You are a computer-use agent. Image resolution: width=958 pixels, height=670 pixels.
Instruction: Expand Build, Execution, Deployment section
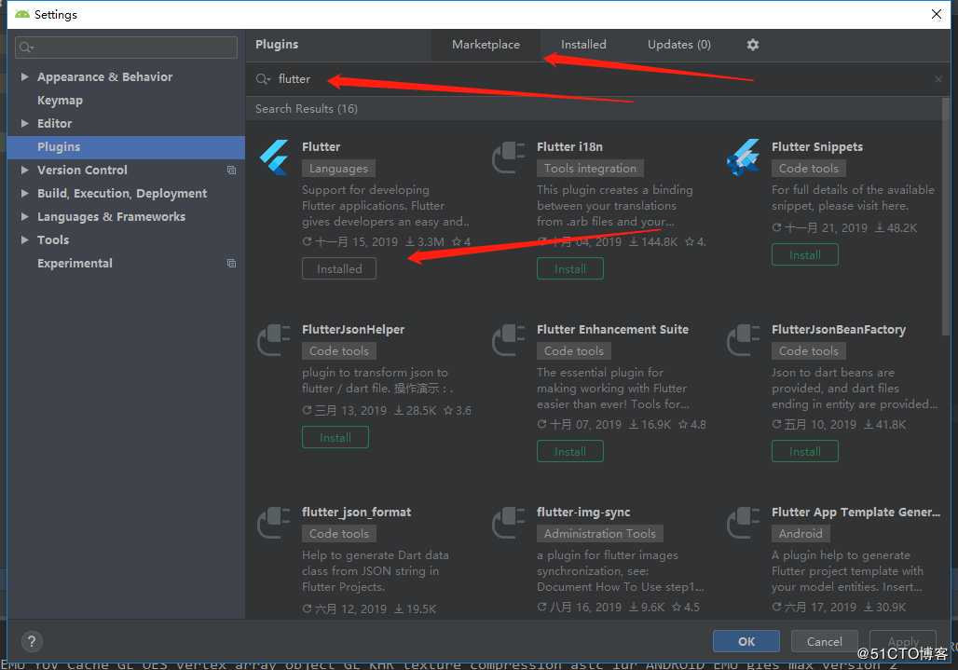pyautogui.click(x=24, y=193)
